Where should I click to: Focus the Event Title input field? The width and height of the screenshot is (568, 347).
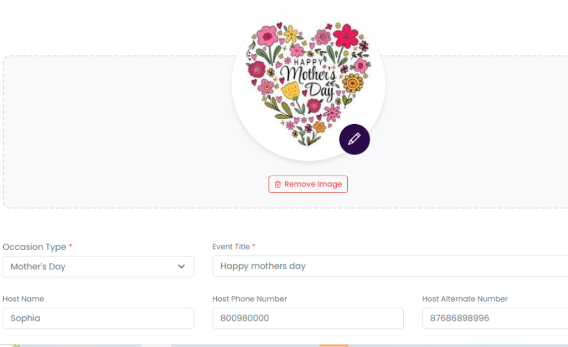click(388, 266)
